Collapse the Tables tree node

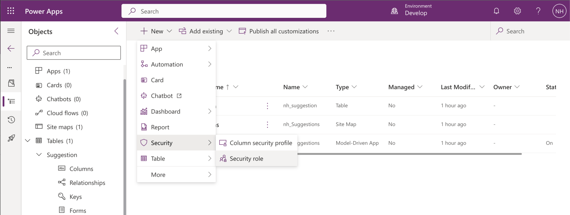[28, 141]
